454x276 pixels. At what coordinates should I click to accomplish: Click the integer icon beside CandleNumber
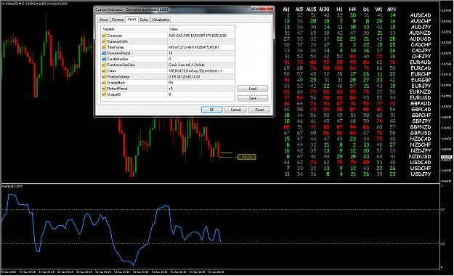pos(104,59)
